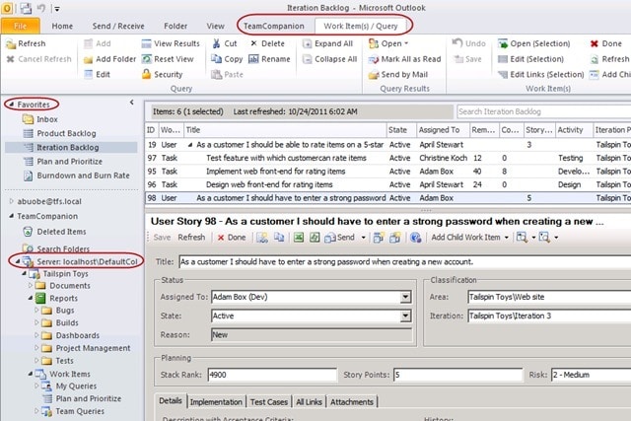
Task: Click Story Points field
Action: click(457, 375)
